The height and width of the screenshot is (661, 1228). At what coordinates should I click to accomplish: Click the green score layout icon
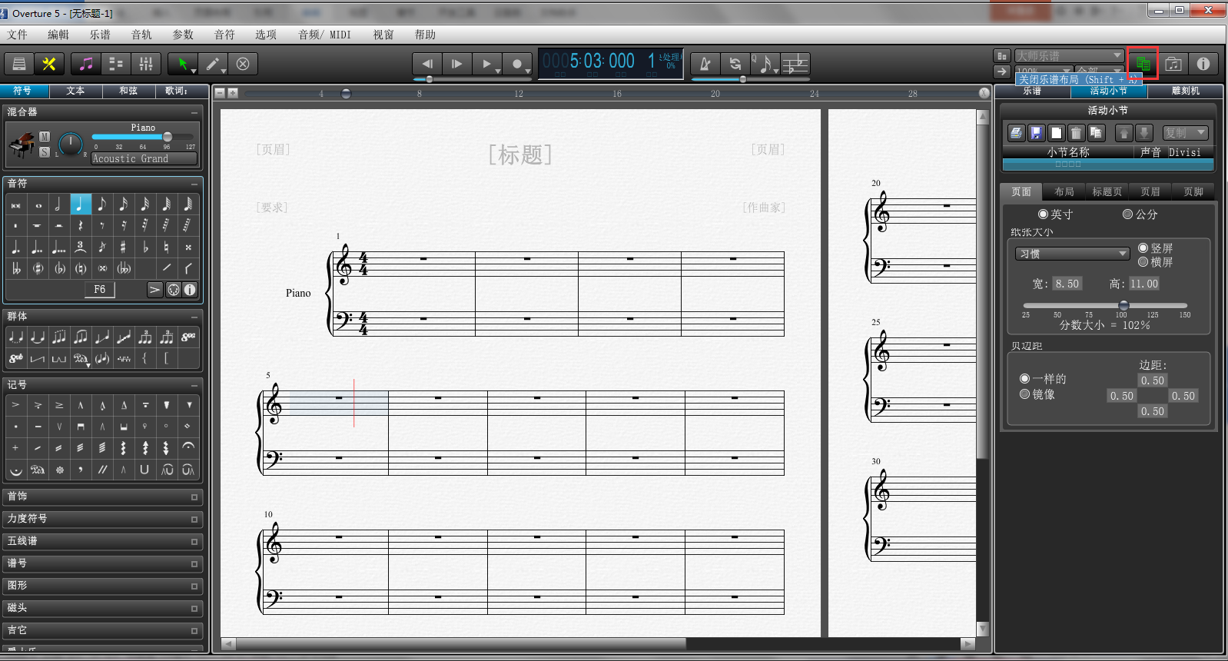1143,64
